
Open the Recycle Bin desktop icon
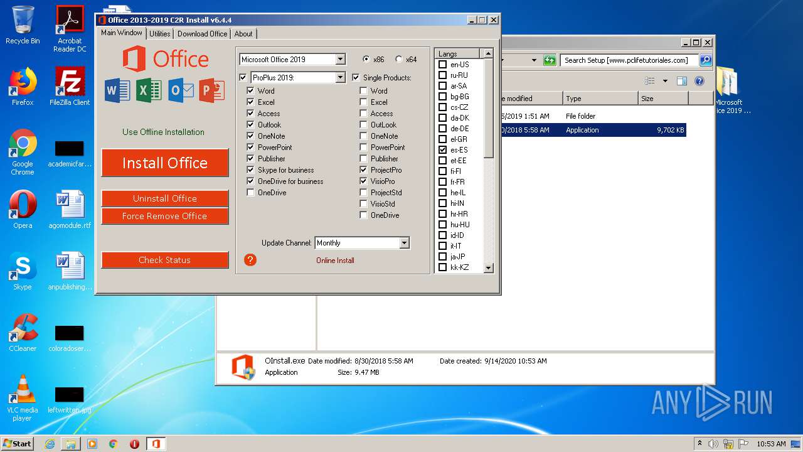tap(23, 25)
